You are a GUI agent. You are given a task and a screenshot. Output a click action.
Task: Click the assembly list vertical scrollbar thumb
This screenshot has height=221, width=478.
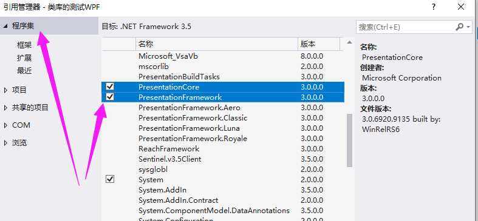pyautogui.click(x=349, y=140)
